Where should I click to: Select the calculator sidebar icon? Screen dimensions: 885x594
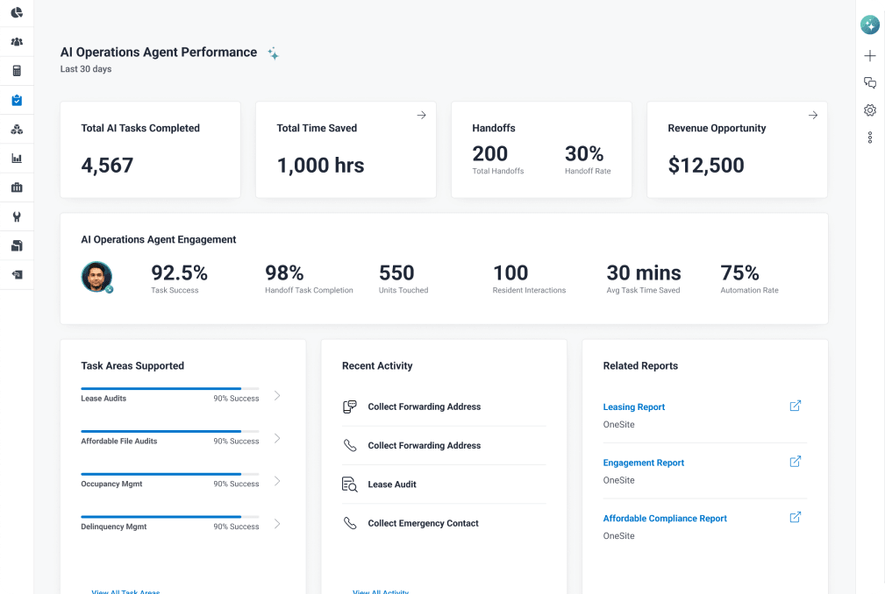pos(17,71)
